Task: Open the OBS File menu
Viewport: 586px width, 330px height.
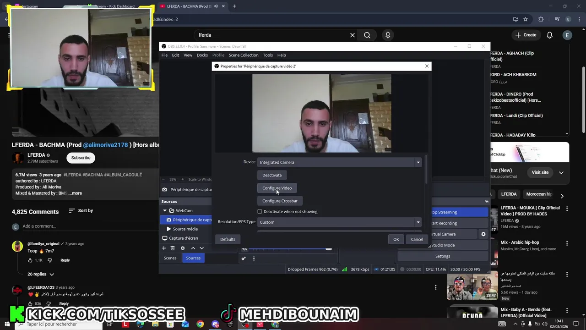Action: 164,55
